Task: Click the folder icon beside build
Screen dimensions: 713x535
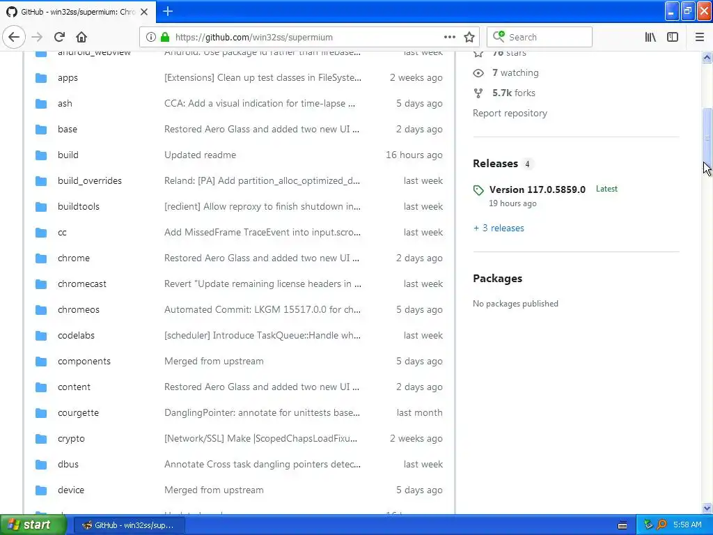Action: pos(41,155)
